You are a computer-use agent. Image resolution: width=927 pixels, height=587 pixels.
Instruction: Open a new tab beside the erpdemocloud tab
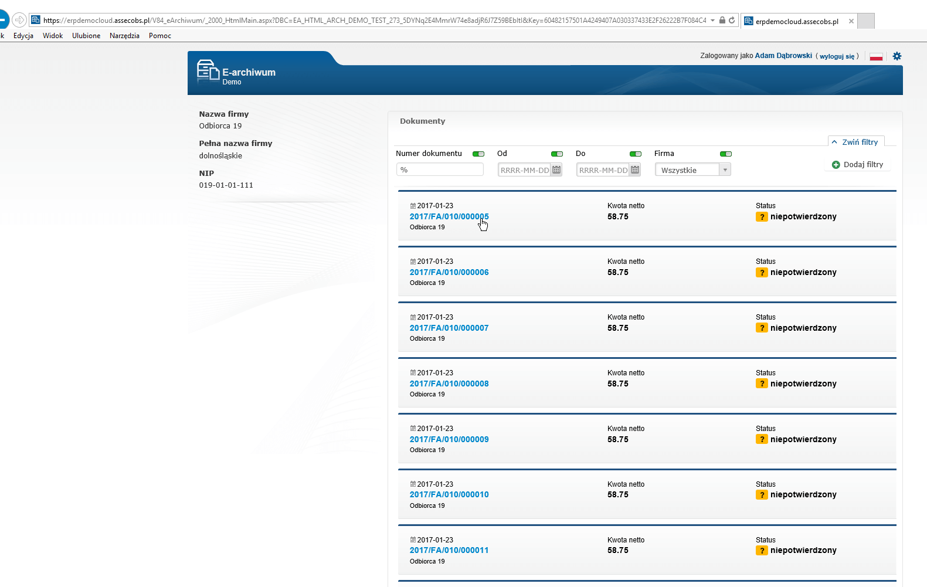(866, 21)
